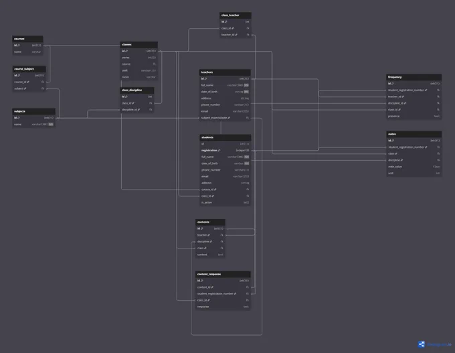This screenshot has height=353, width=455.
Task: Click full_name row in teachers table
Action: tap(225, 85)
